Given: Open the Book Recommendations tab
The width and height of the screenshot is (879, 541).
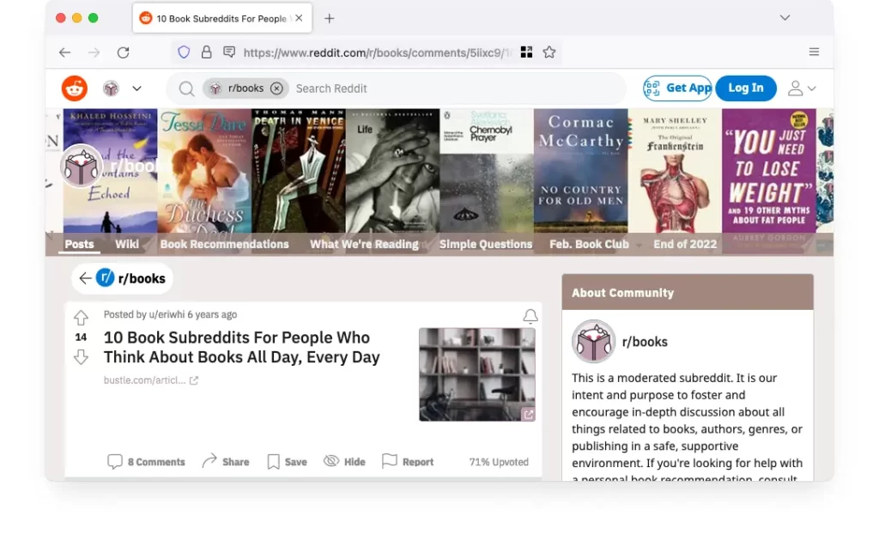Looking at the screenshot, I should [x=224, y=245].
